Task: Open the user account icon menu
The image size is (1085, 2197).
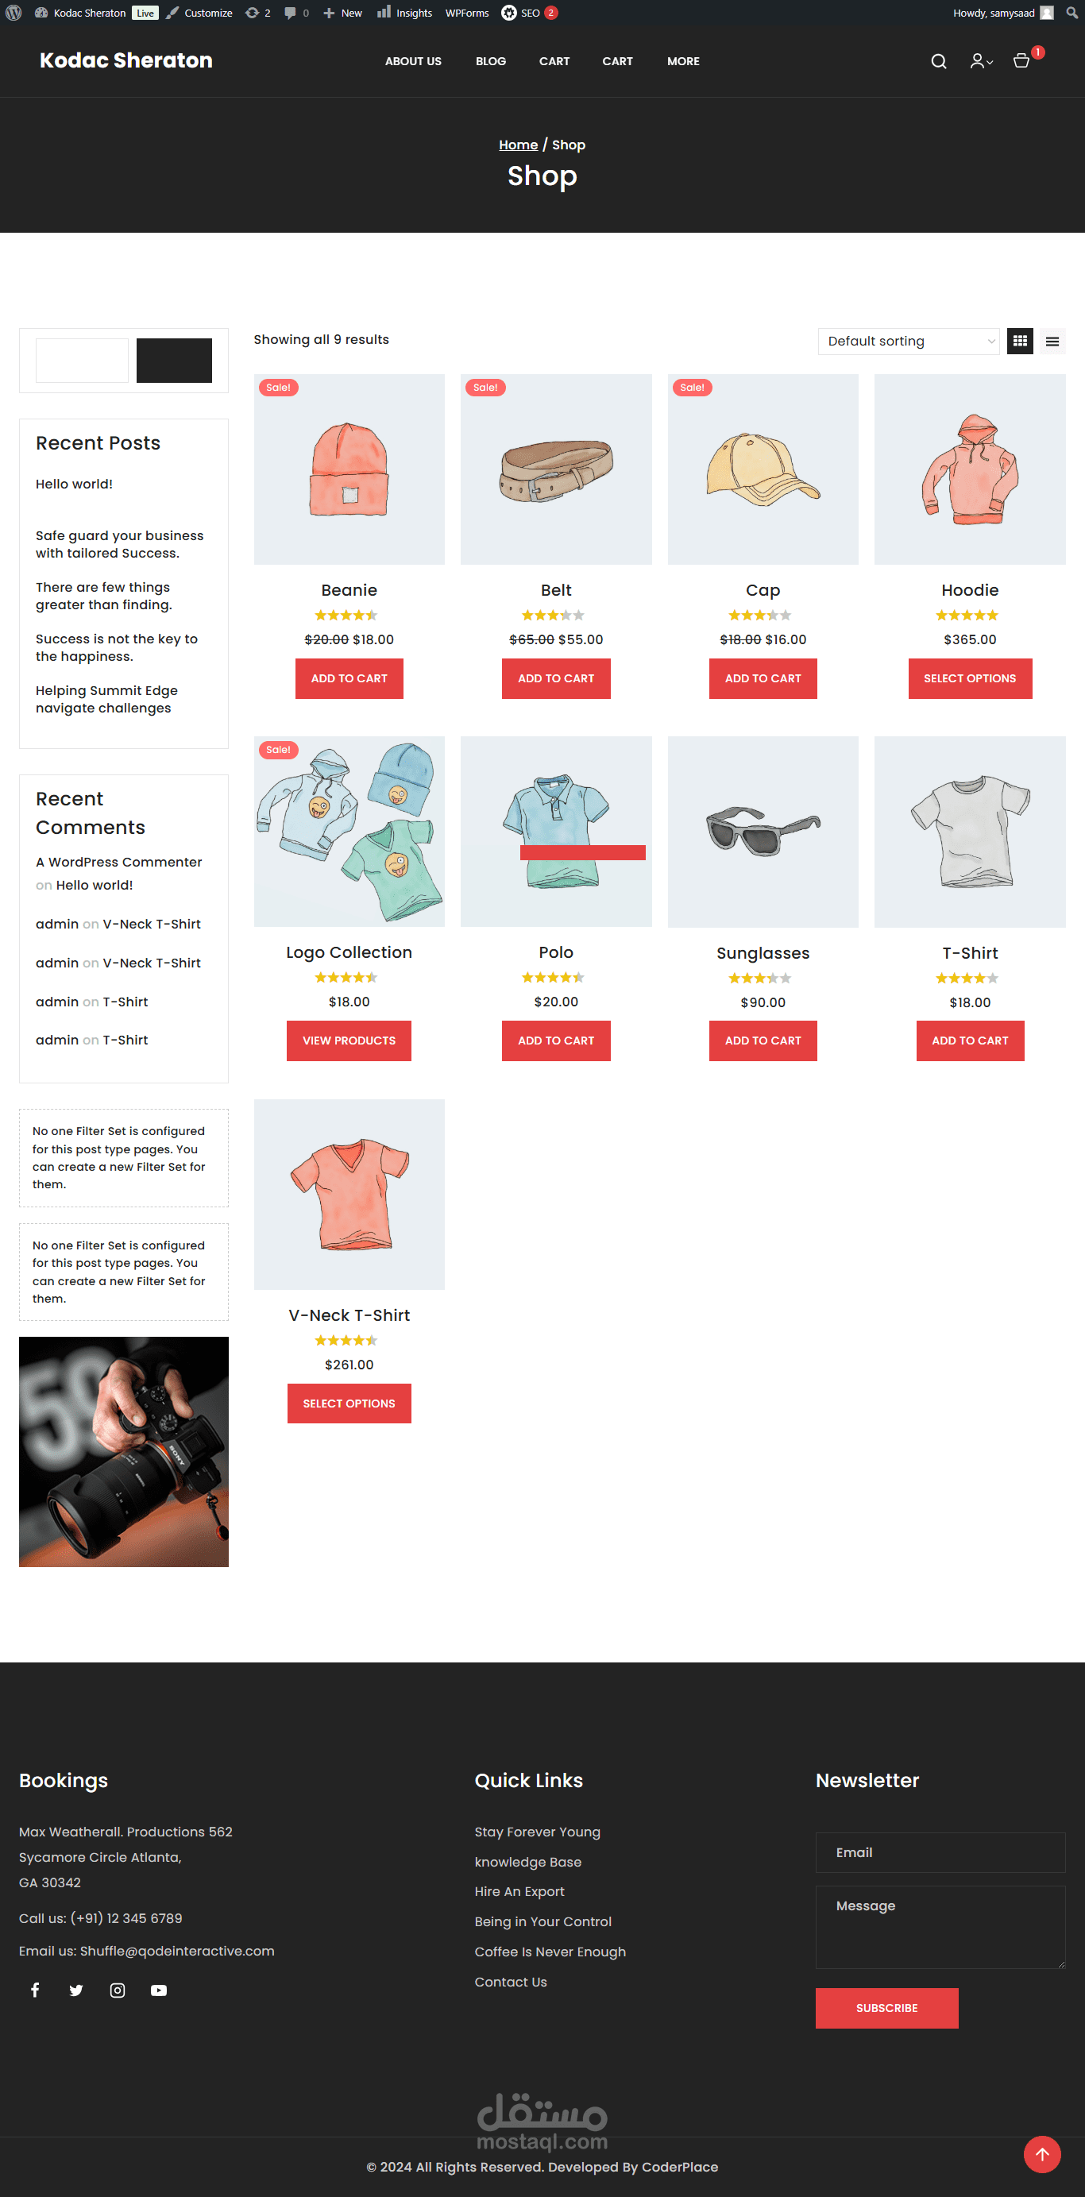Action: coord(981,61)
